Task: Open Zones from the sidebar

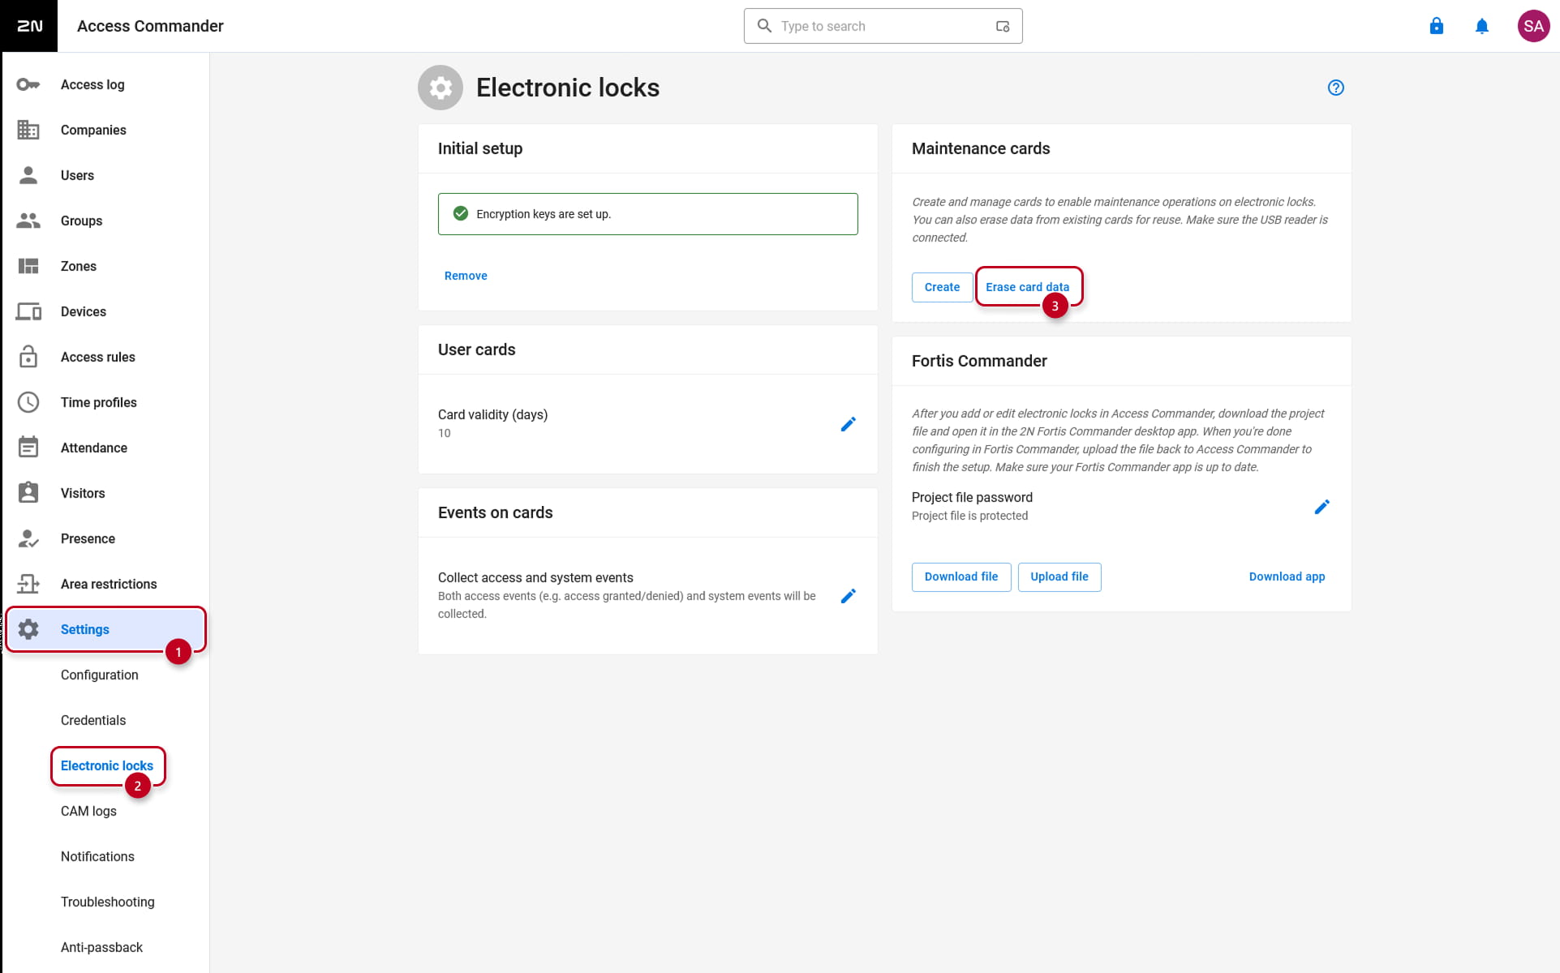Action: 105,266
